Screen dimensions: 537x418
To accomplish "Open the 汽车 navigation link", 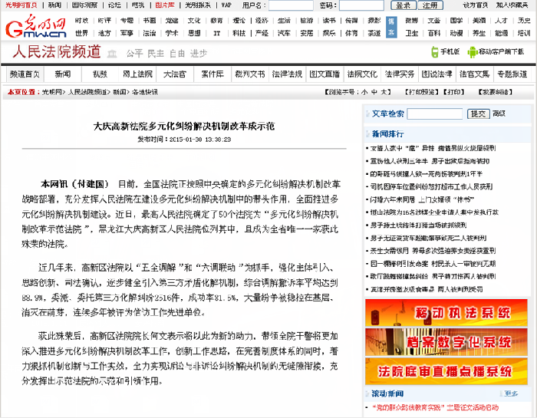I will point(284,33).
